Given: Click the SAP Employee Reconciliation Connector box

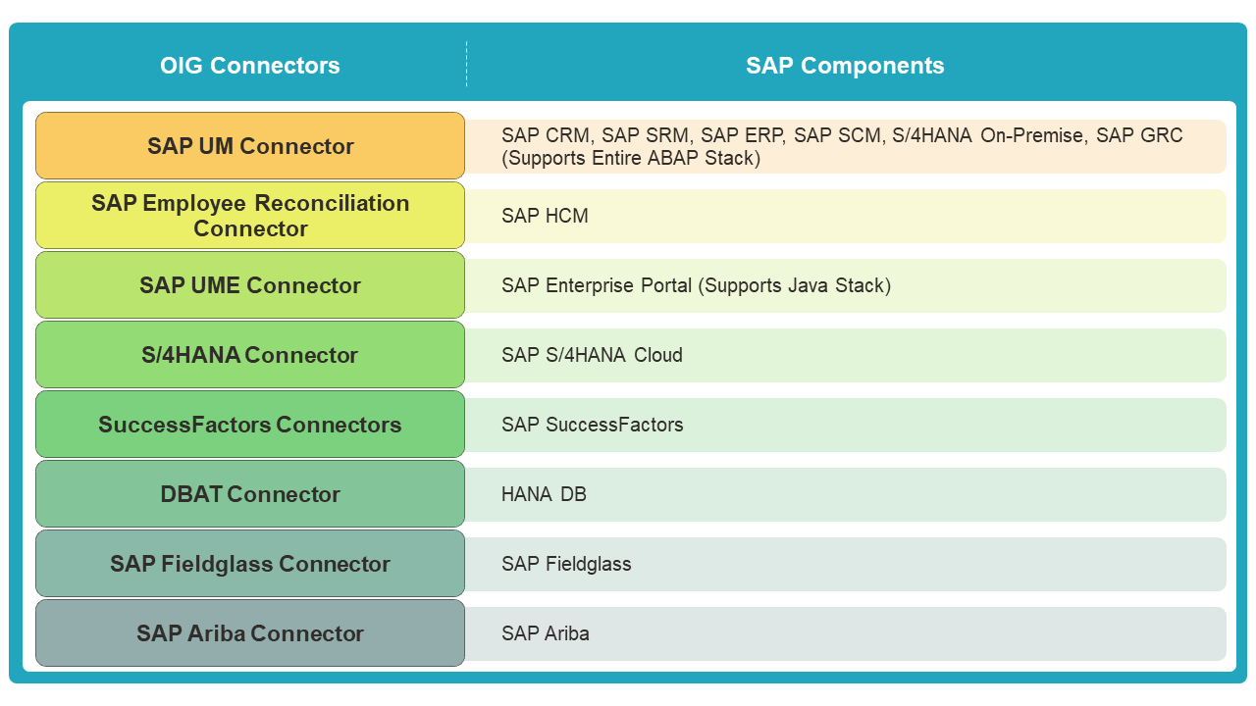Looking at the screenshot, I should point(250,215).
